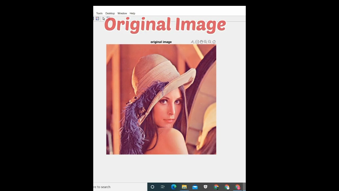339x191 pixels.
Task: Open Chrome icon with pink badge
Action: click(x=237, y=187)
